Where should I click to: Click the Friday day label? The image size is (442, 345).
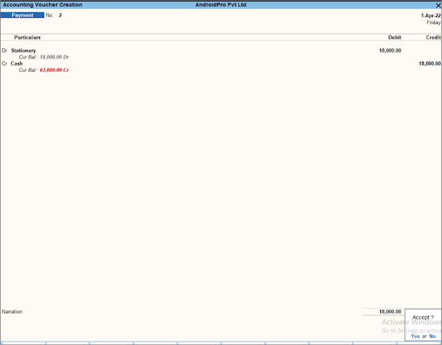coord(434,23)
